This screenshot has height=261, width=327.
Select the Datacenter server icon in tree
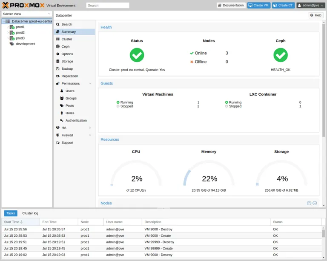8,21
